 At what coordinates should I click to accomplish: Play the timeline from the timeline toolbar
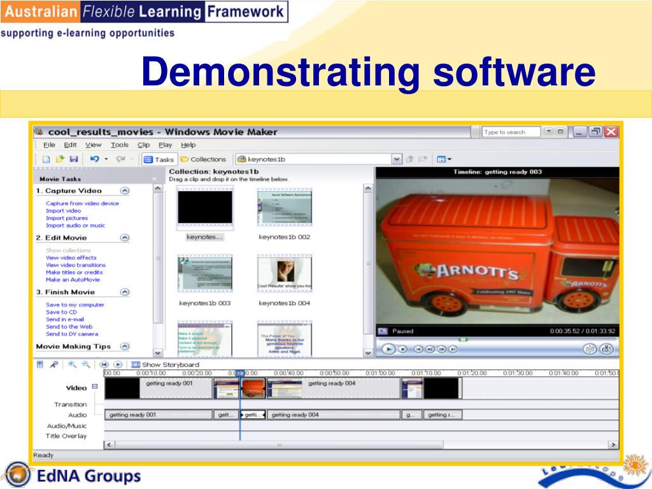pyautogui.click(x=118, y=365)
